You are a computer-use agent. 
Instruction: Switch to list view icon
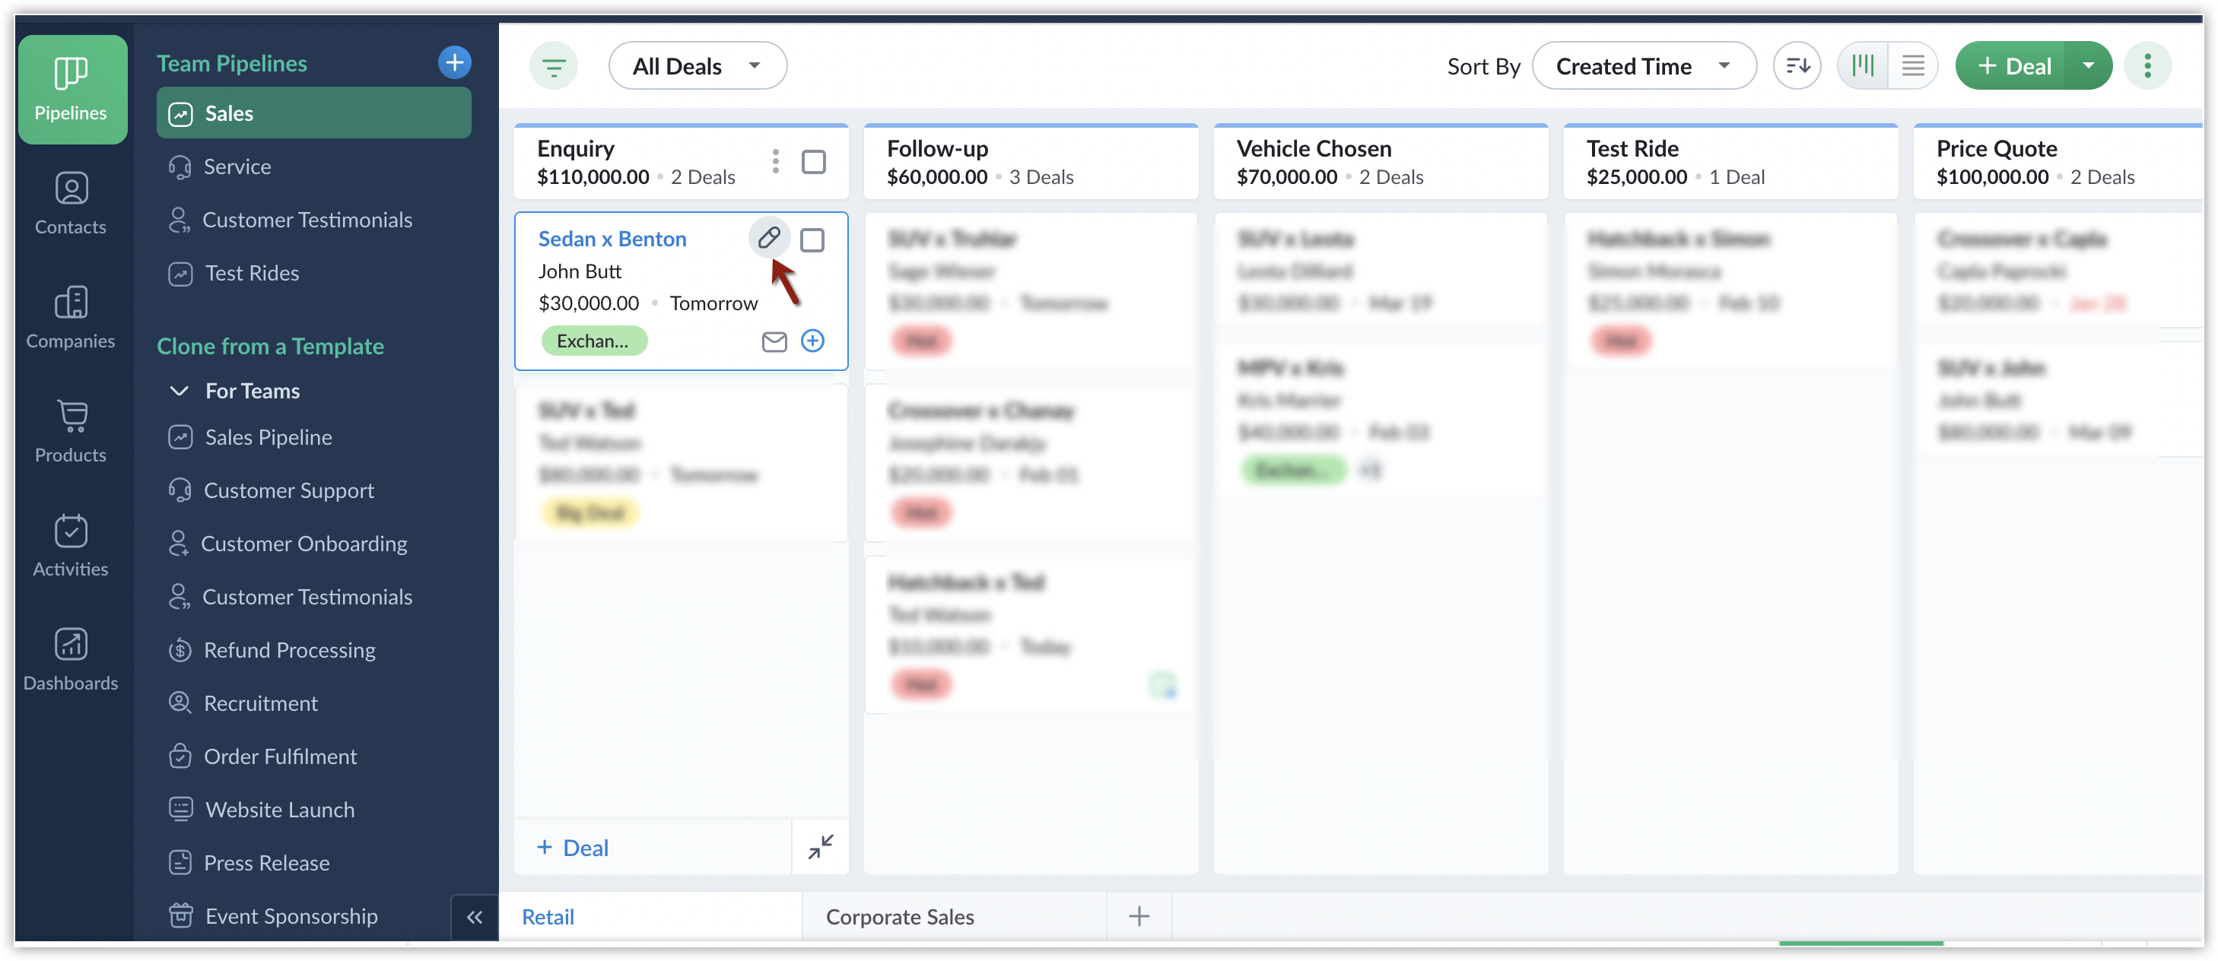click(1912, 66)
